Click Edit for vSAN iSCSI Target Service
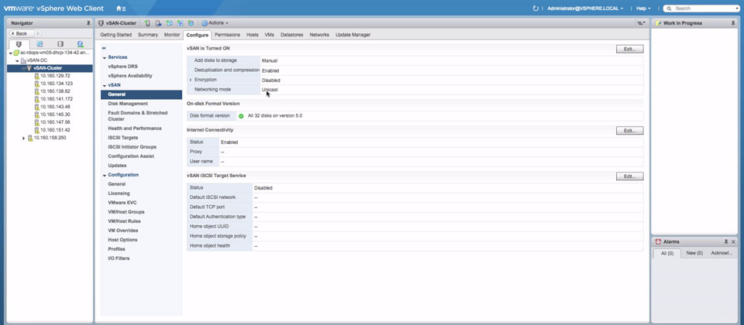This screenshot has width=744, height=325. (629, 176)
